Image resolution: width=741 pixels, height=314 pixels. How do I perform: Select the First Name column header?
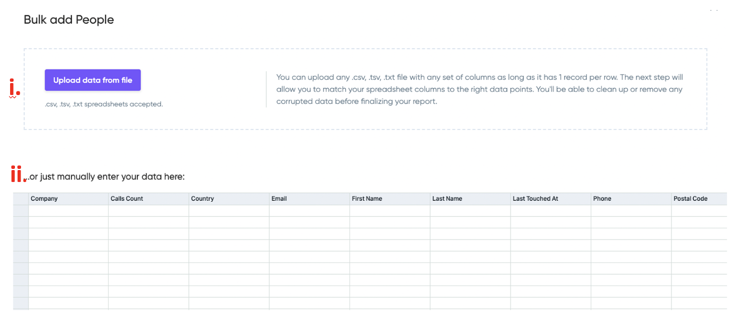coord(390,199)
